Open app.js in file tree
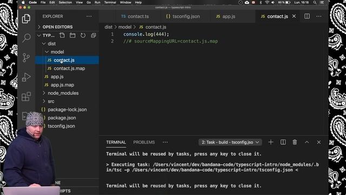Viewport: 346px width, 195px height. [67, 76]
